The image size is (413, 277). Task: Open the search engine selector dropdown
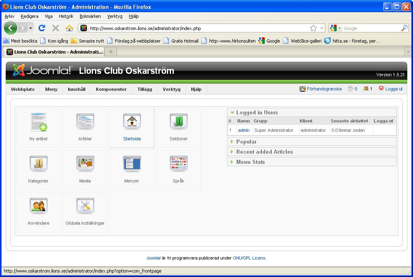(335, 28)
